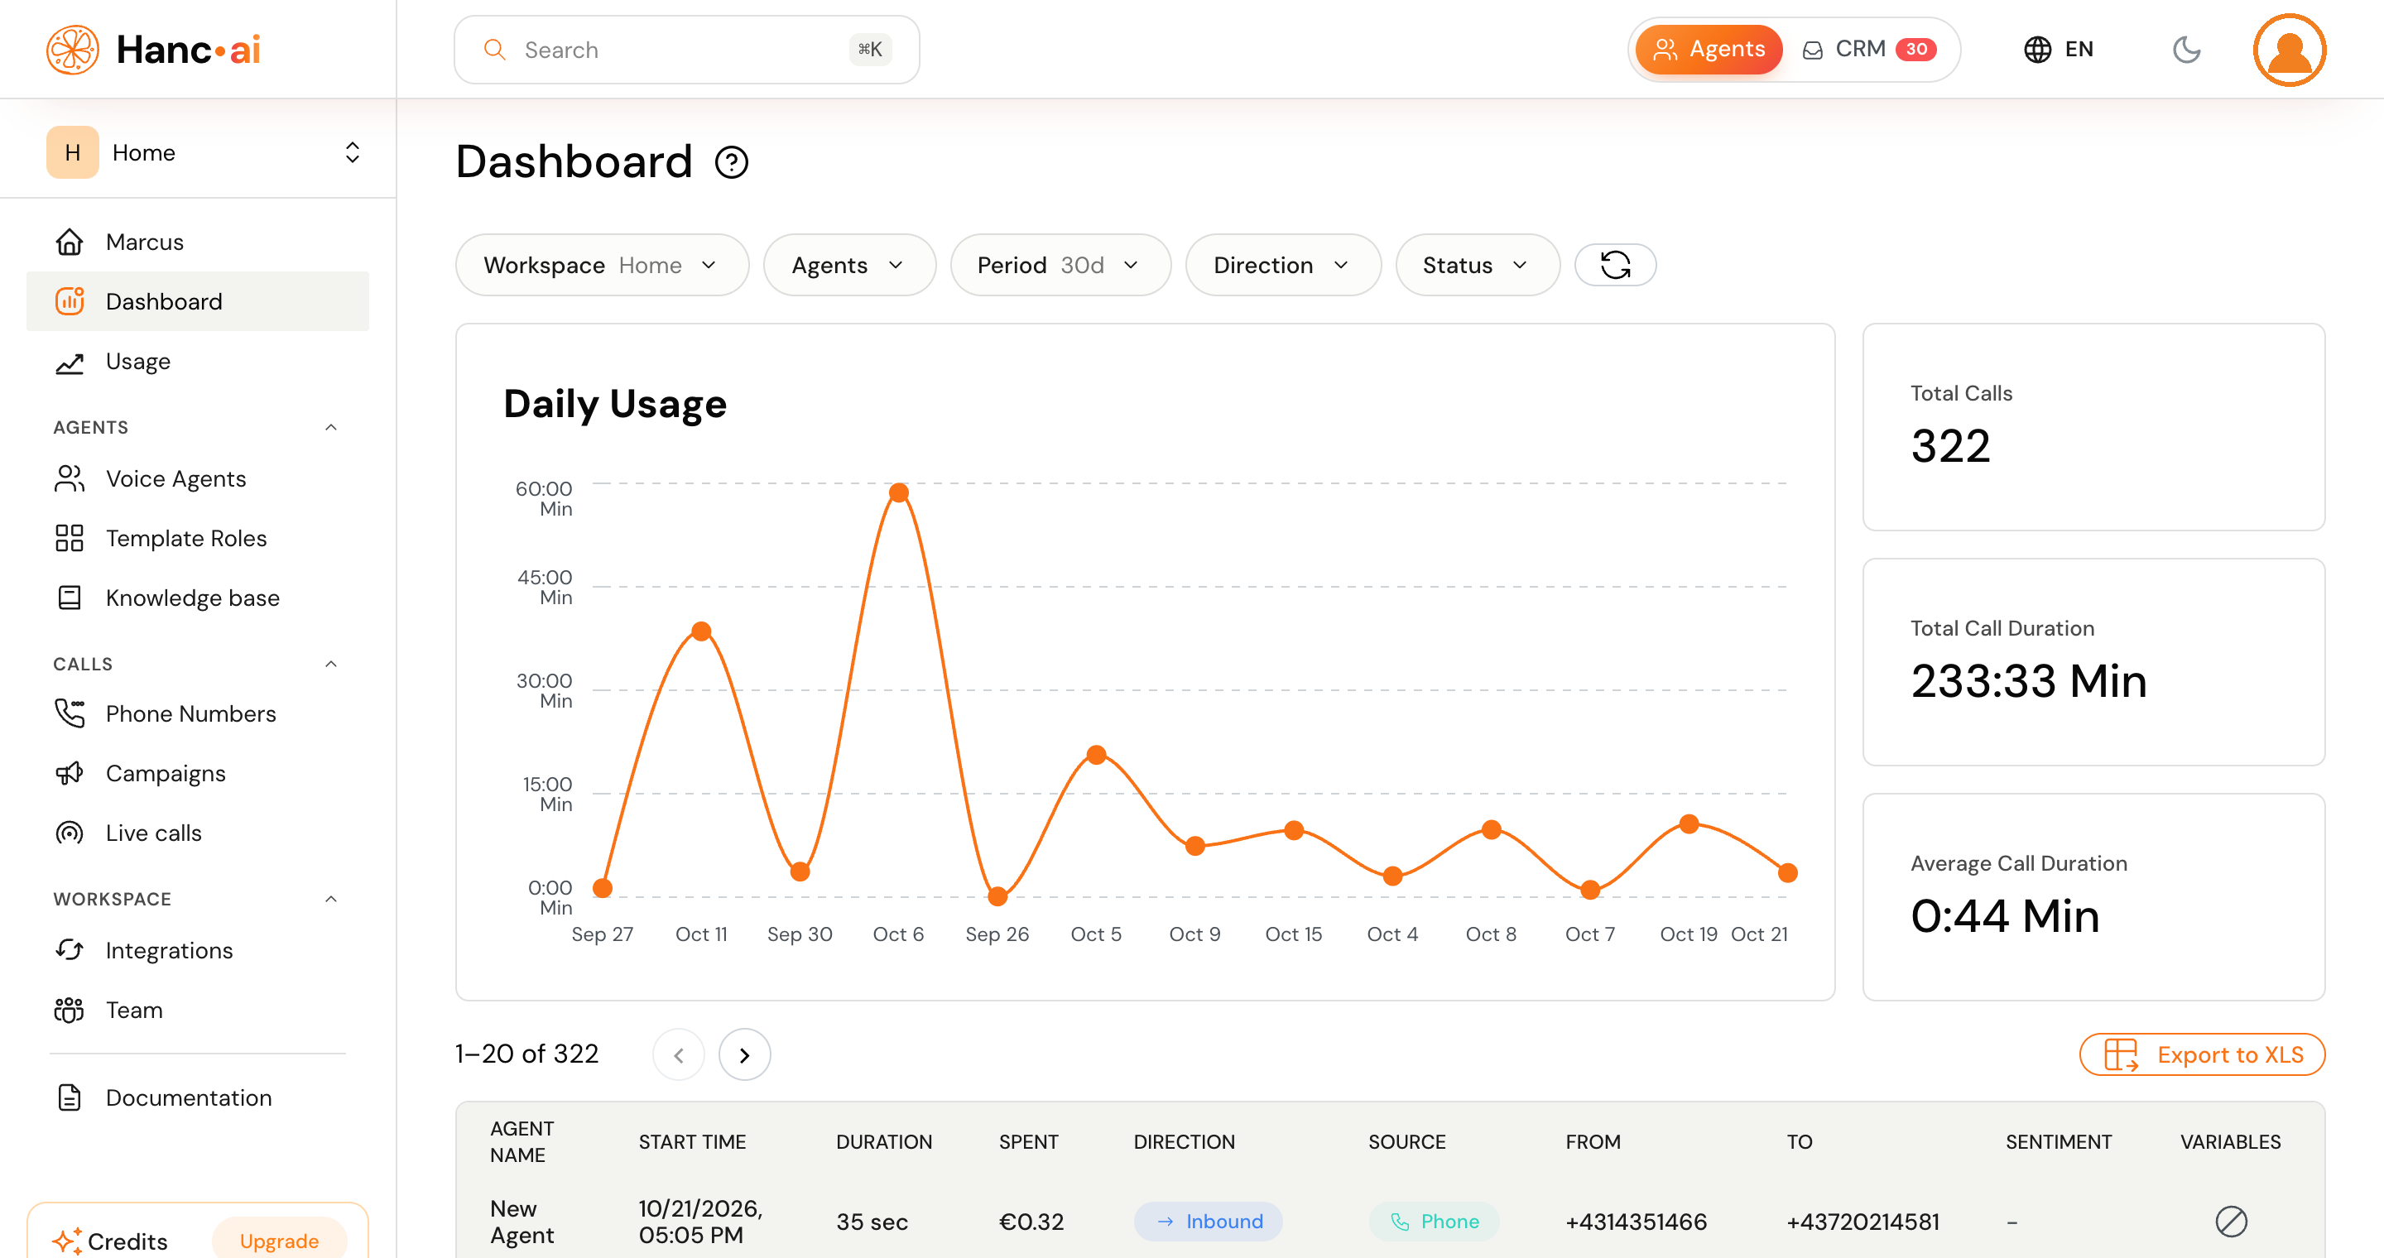
Task: Focus the Search input field
Action: pyautogui.click(x=687, y=49)
